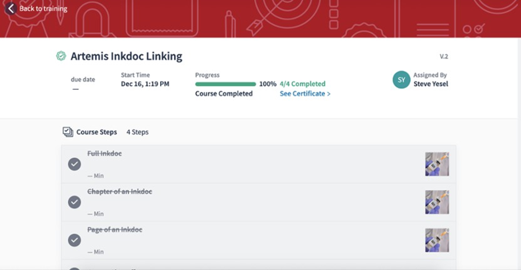Go back using Back to training text
This screenshot has height=270, width=521.
pyautogui.click(x=43, y=8)
